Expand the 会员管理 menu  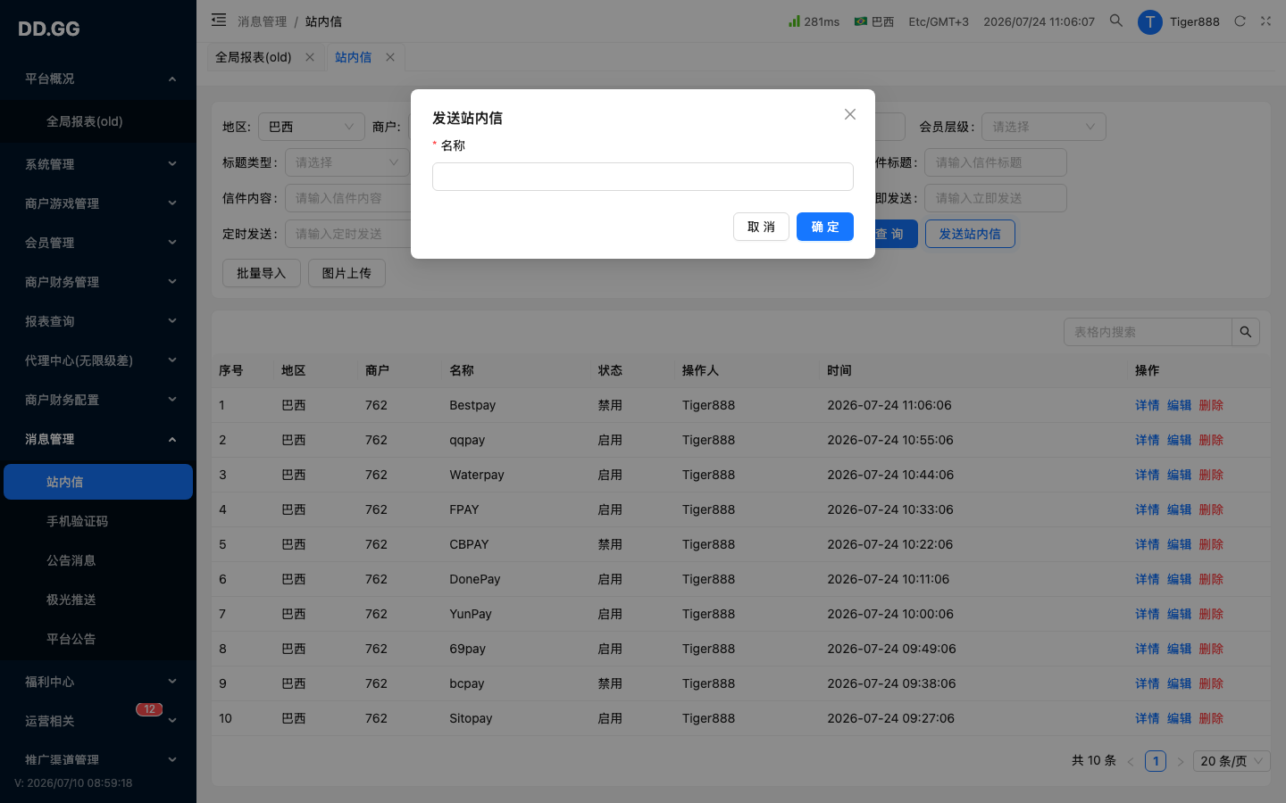(98, 243)
